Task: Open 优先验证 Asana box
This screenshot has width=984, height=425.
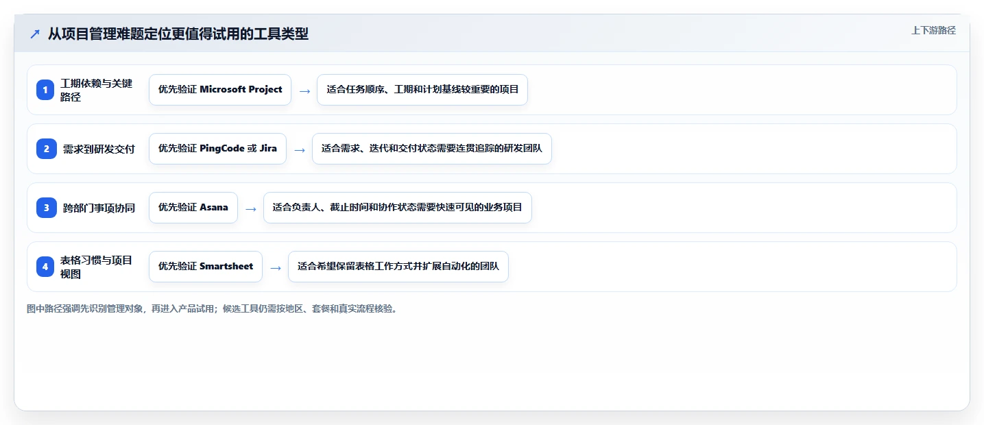Action: click(193, 208)
